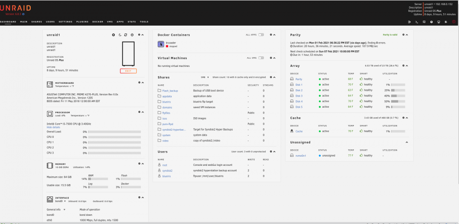Click the Cache device link
459x224 pixels.
tap(299, 131)
